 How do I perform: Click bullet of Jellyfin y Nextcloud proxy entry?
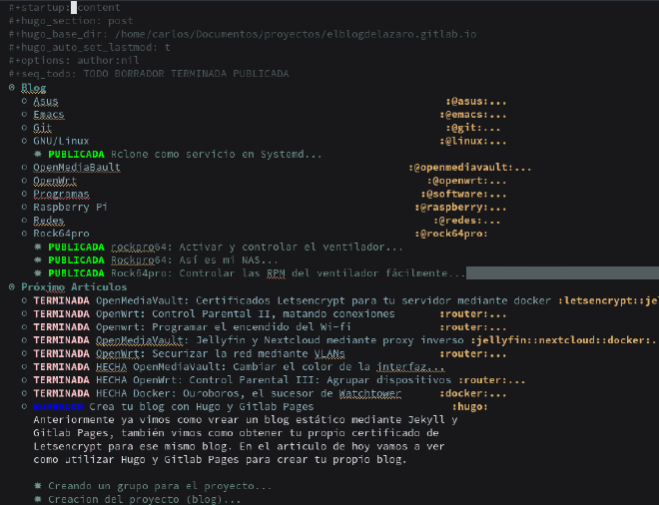(x=24, y=340)
